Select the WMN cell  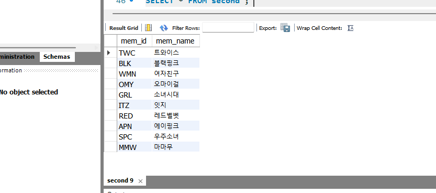pyautogui.click(x=135, y=74)
